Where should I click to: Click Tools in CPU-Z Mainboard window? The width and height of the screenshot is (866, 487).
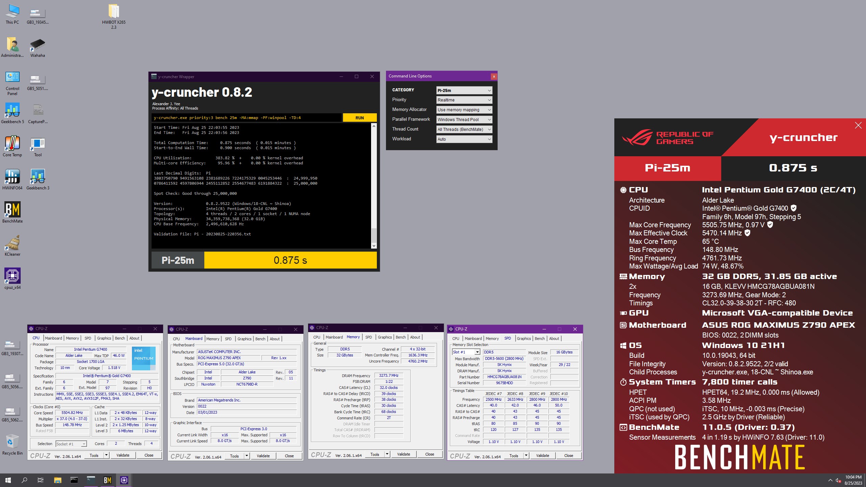click(234, 456)
